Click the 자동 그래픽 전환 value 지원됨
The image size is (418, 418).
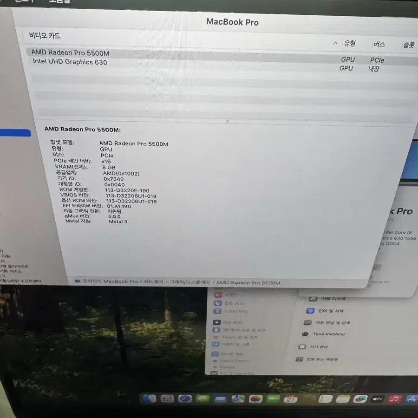114,211
